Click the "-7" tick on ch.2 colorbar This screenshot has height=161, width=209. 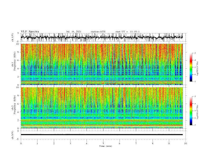195,125
